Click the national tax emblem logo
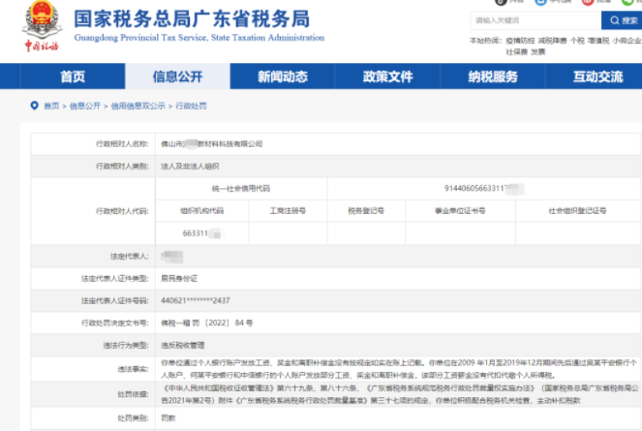 click(x=42, y=24)
